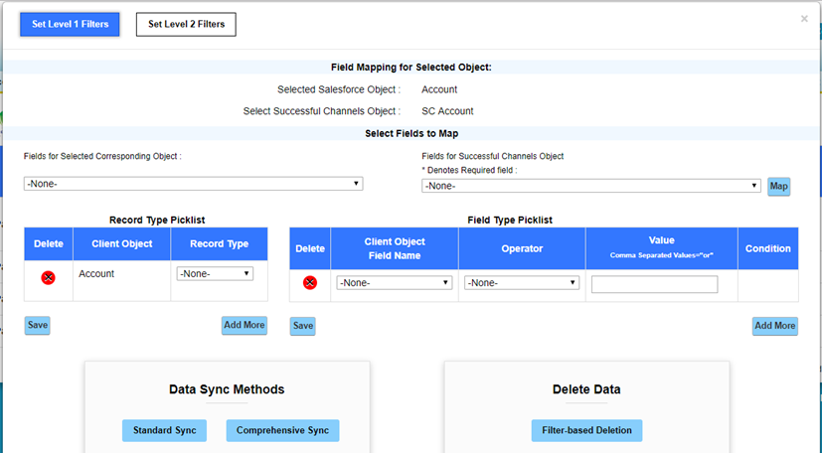Screen dimensions: 822x453
Task: Click the Condition column header
Action: pos(768,248)
